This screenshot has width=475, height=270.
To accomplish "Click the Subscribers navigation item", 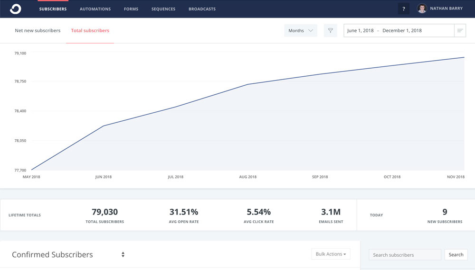I will (53, 9).
